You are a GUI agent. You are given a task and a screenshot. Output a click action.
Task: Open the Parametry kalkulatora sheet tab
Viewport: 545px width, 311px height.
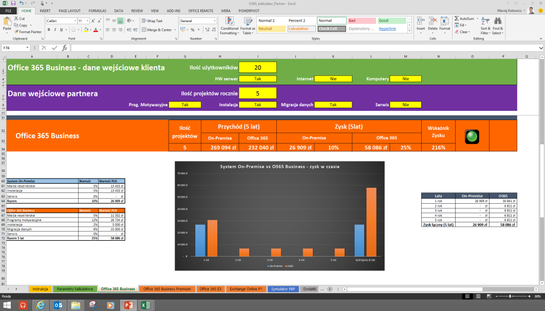click(74, 289)
